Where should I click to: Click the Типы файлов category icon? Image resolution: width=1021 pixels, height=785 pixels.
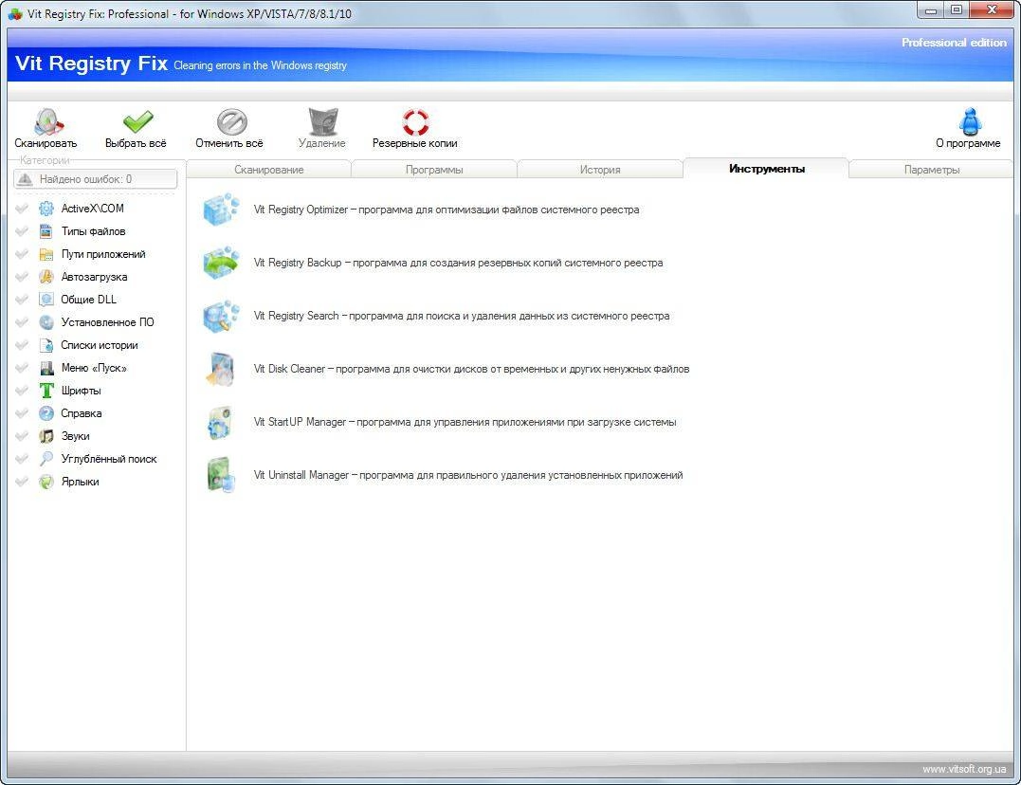click(x=46, y=231)
